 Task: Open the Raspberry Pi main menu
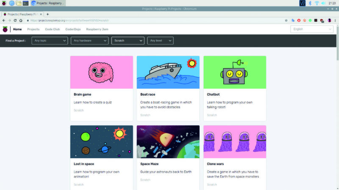pyautogui.click(x=4, y=3)
